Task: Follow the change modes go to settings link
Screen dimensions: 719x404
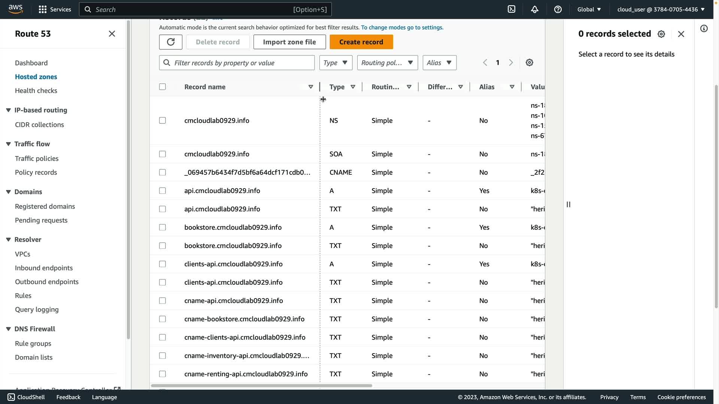Action: [402, 27]
